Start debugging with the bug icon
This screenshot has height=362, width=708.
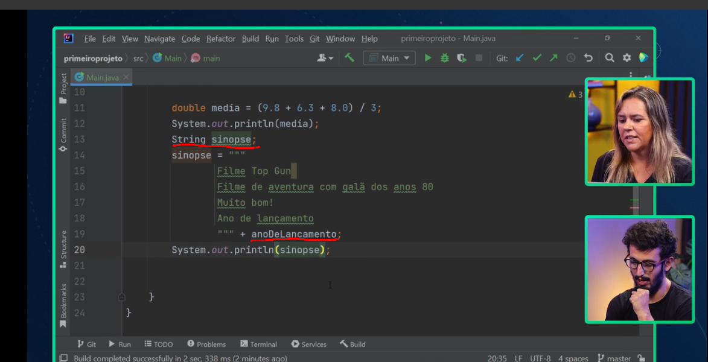tap(445, 58)
